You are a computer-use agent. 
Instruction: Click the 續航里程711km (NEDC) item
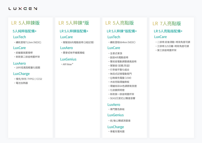[x=28, y=42]
